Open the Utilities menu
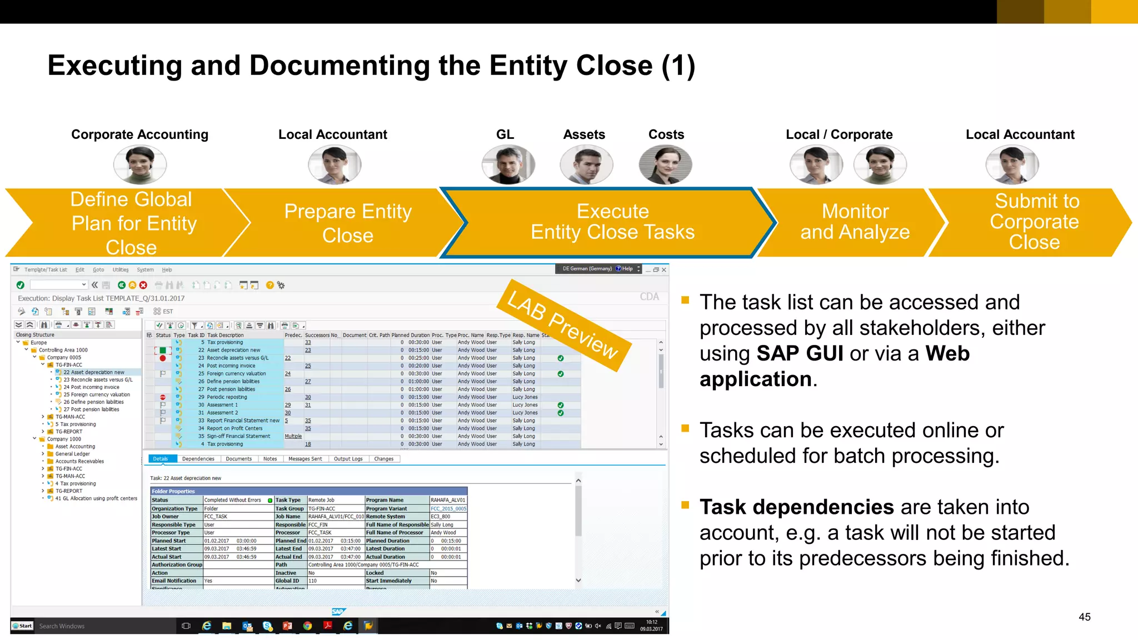Viewport: 1138px width, 640px height. tap(121, 269)
